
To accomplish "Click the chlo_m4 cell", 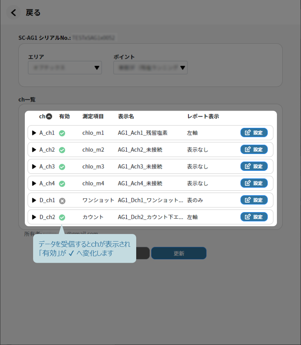I will (x=93, y=183).
